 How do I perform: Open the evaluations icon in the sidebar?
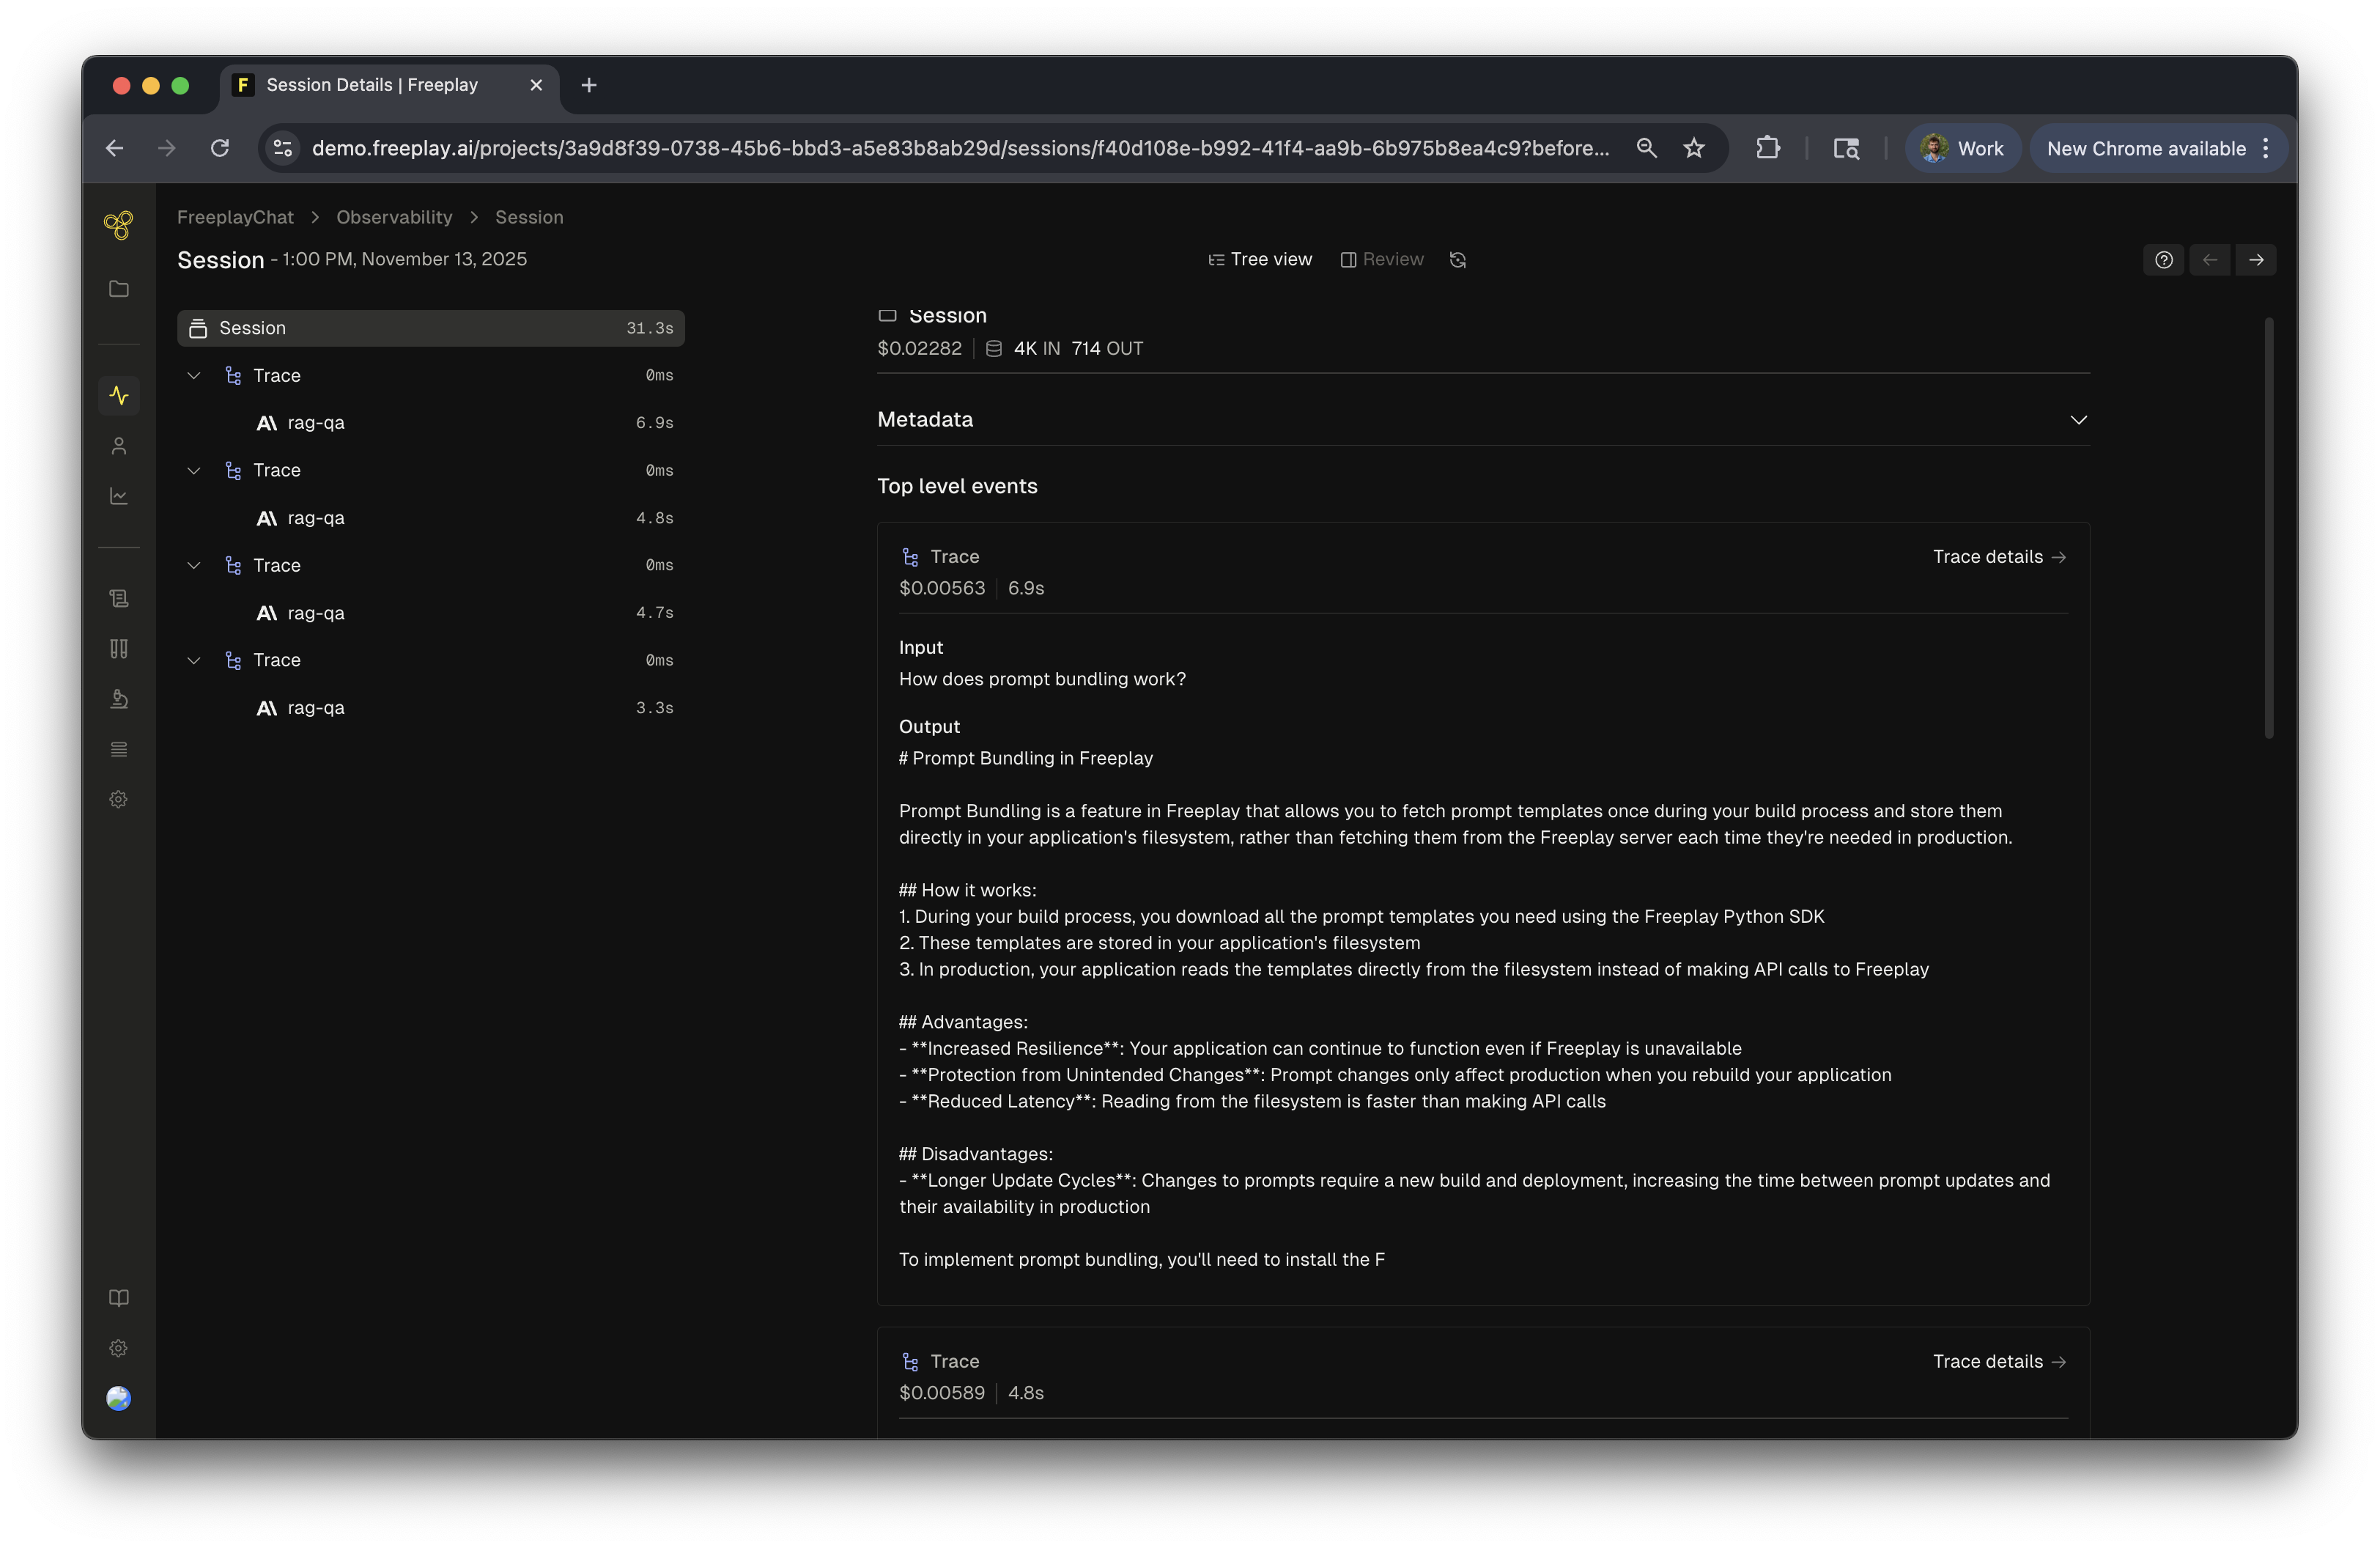click(x=118, y=699)
